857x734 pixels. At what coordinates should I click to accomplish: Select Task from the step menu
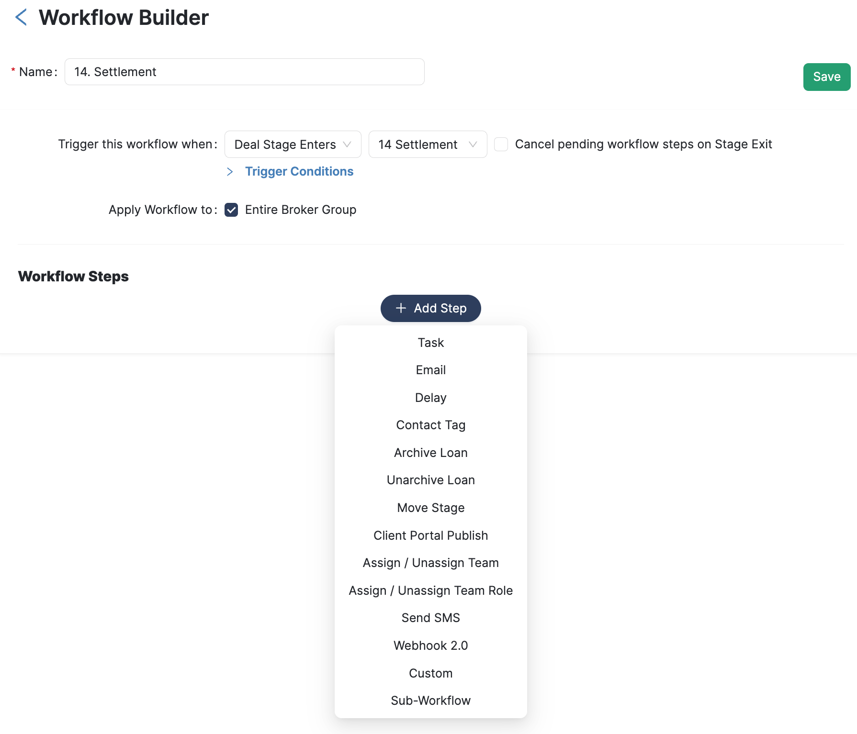430,343
